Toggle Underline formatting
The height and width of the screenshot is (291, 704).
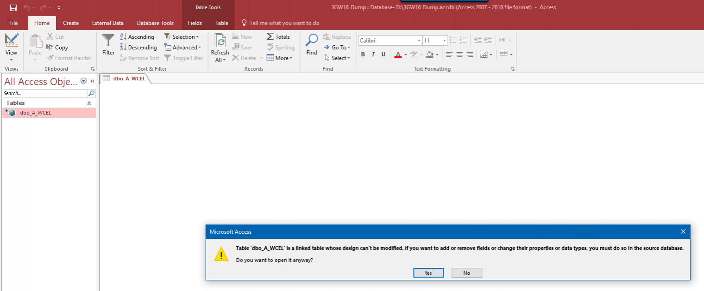[x=383, y=55]
